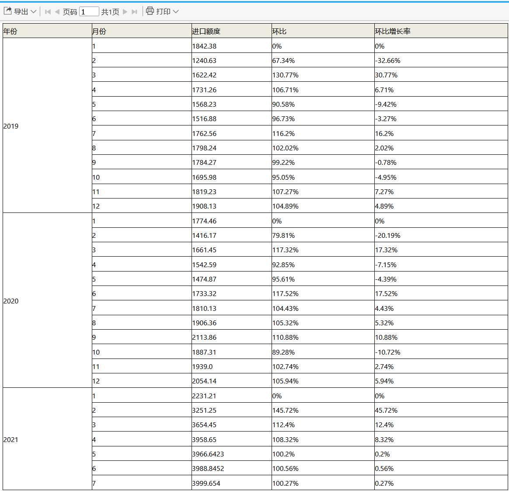Click the 月份 column header

point(142,31)
